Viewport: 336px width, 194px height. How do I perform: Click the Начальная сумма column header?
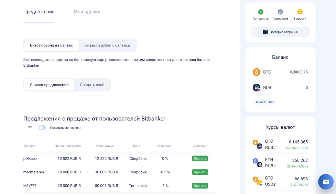(68, 146)
